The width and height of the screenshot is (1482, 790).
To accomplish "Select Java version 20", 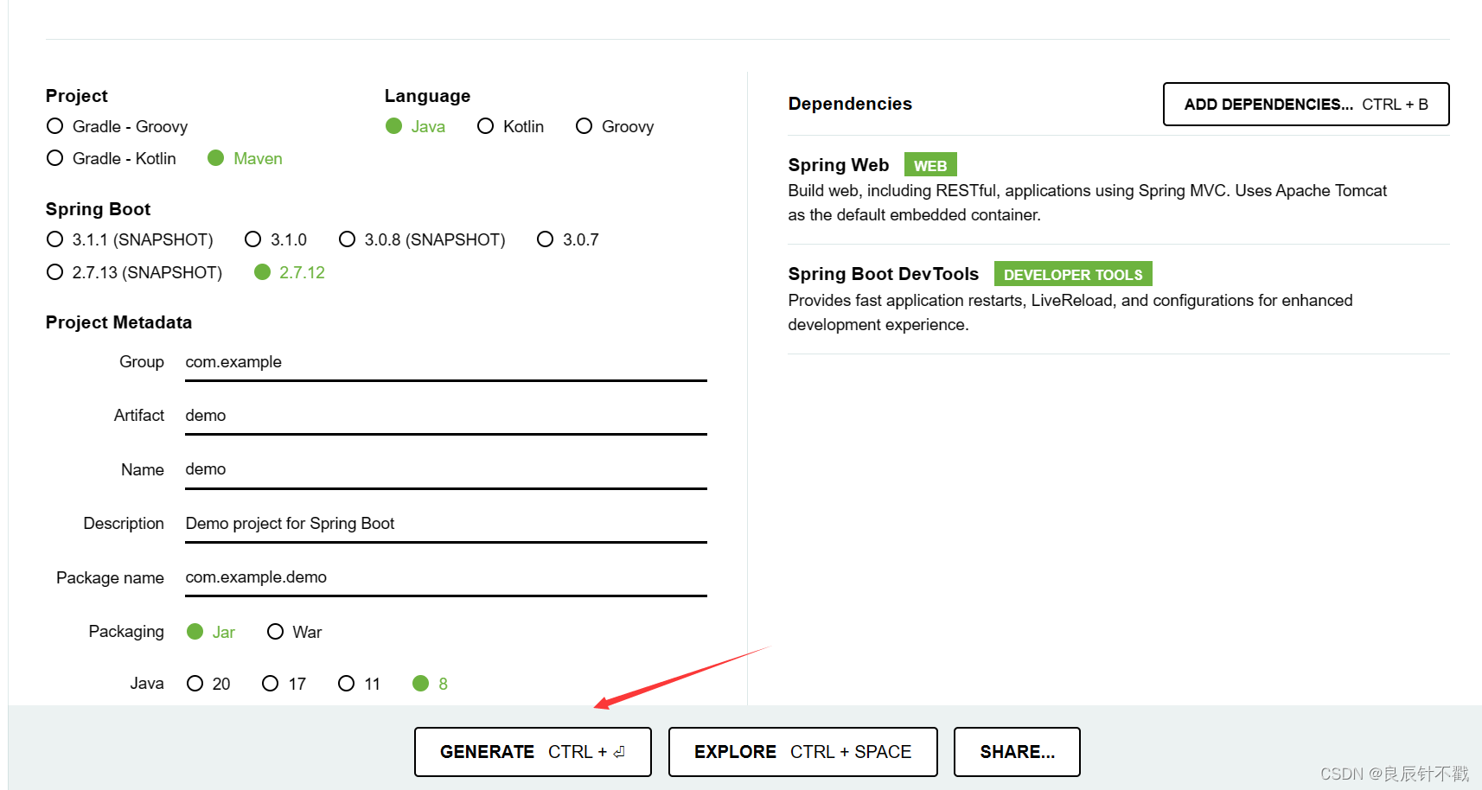I will click(x=208, y=684).
